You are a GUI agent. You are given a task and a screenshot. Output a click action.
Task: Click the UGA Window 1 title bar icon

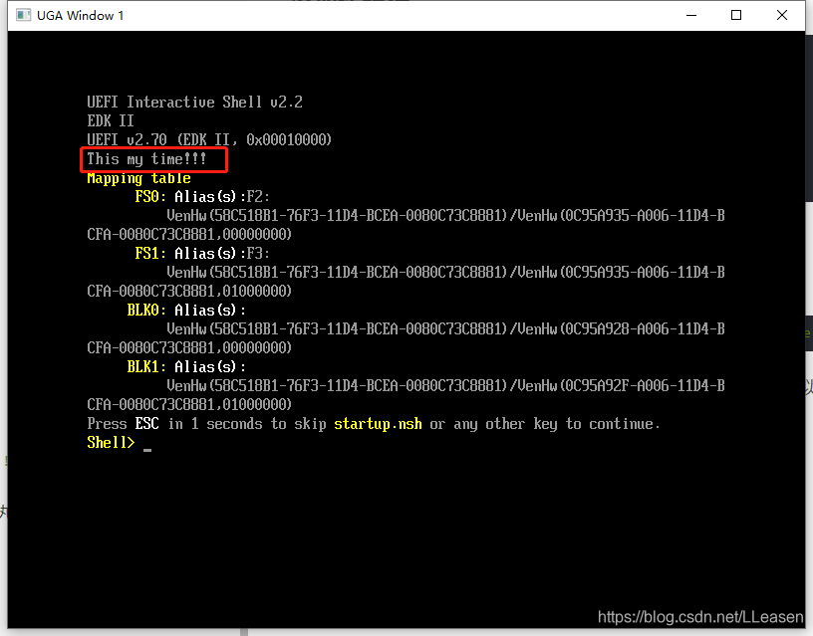22,15
